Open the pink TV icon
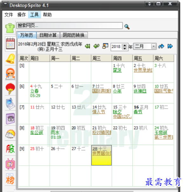 [10, 164]
